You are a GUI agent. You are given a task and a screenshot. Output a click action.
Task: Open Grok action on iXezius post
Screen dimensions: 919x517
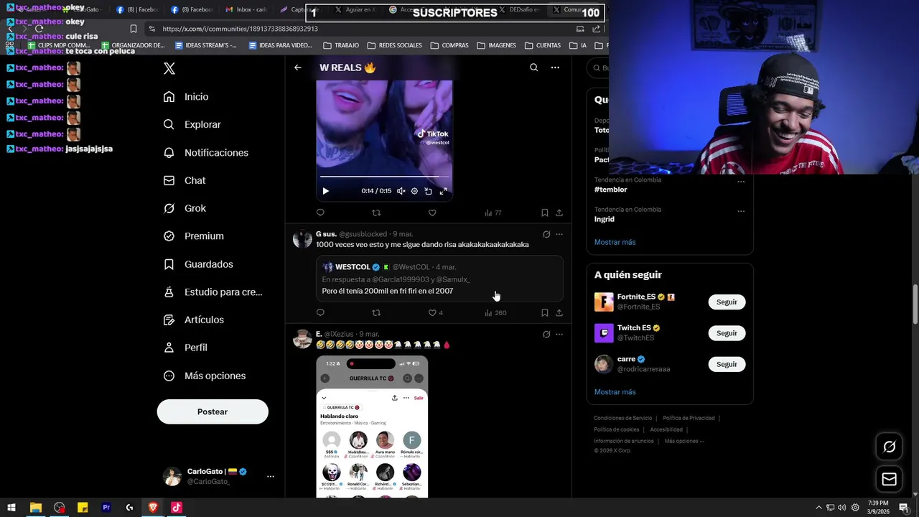pos(546,335)
